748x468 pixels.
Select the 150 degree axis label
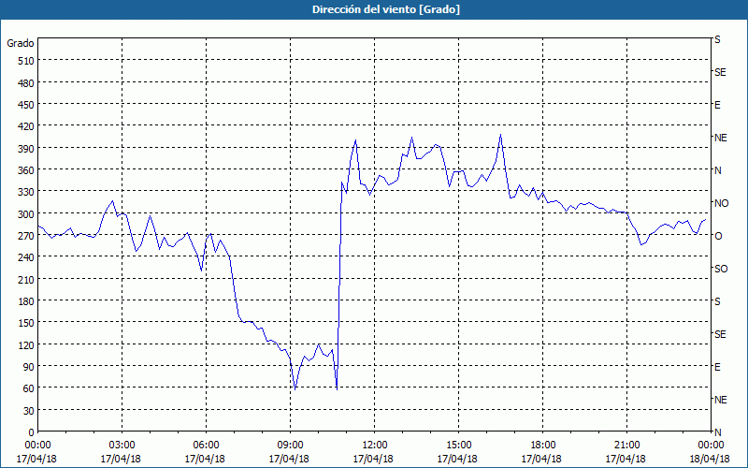point(26,323)
